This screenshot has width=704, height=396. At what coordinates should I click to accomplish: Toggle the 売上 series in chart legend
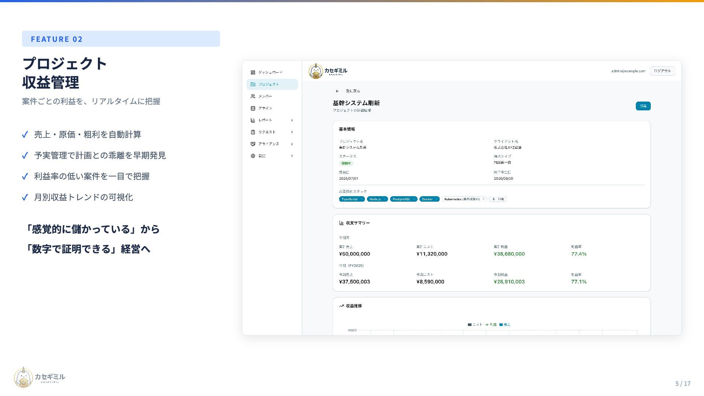click(x=505, y=324)
